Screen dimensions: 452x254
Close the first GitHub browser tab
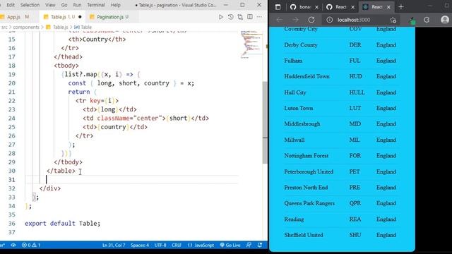coord(316,7)
